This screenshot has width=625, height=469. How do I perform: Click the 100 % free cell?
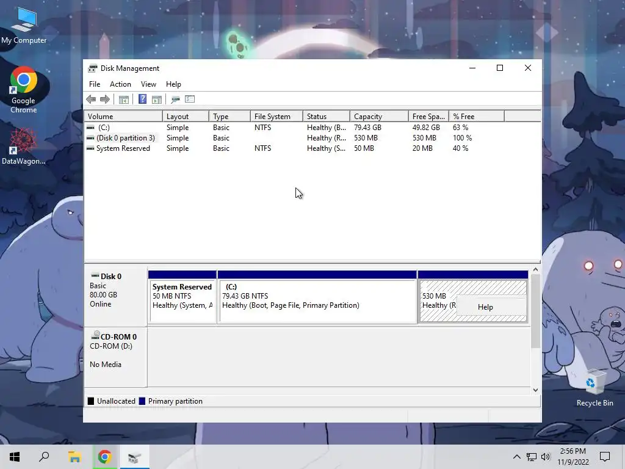tap(462, 138)
